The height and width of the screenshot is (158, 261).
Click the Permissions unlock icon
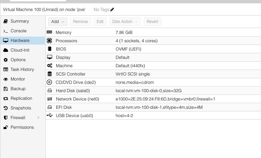6,127
